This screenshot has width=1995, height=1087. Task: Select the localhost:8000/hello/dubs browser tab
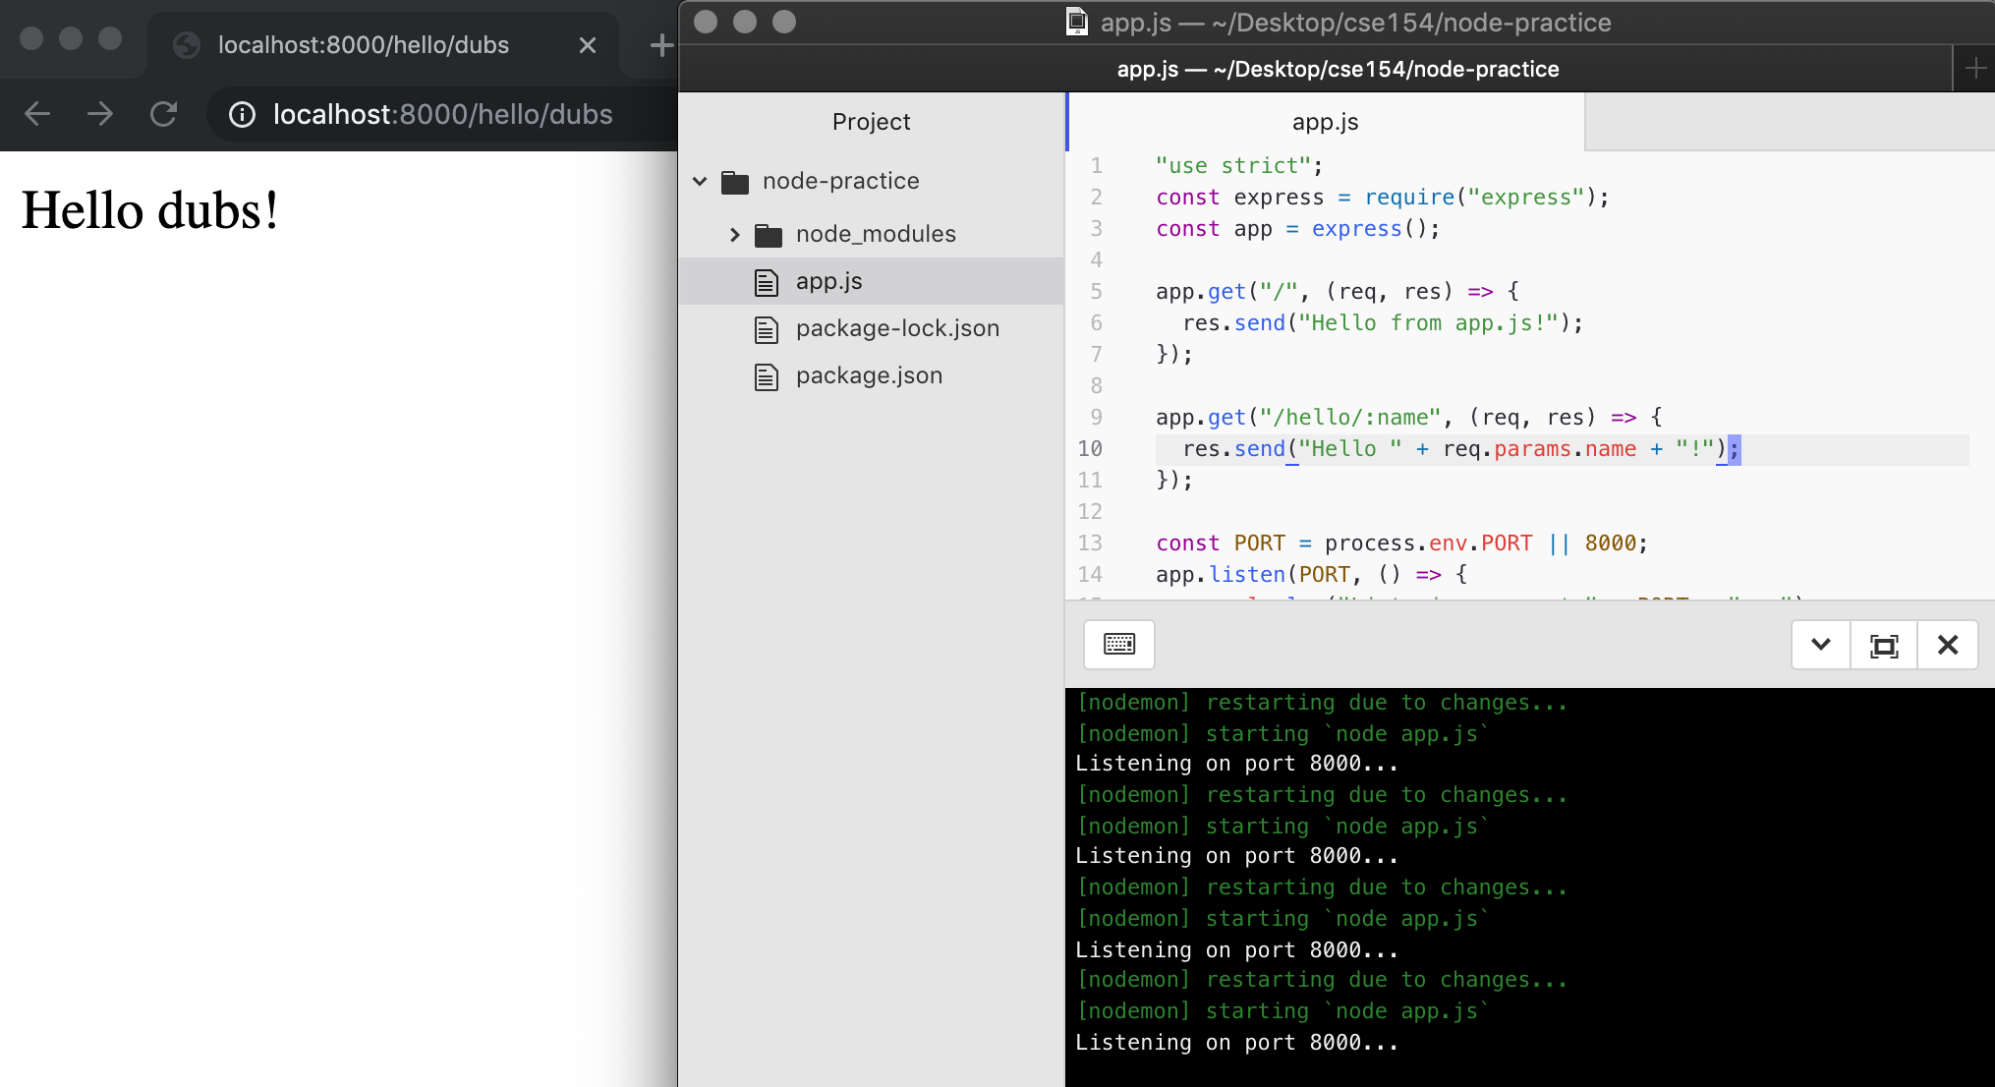364,45
